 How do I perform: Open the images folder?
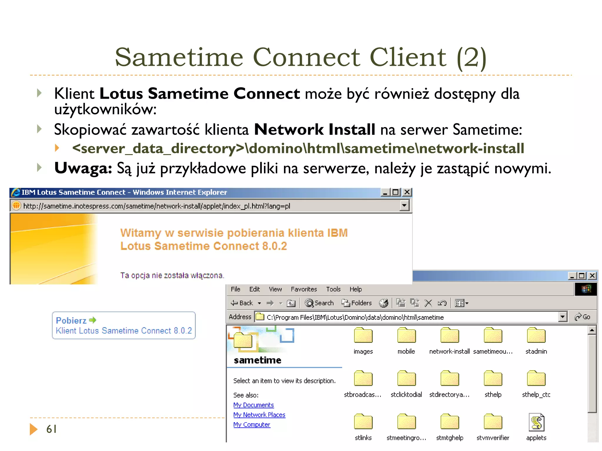click(x=363, y=341)
